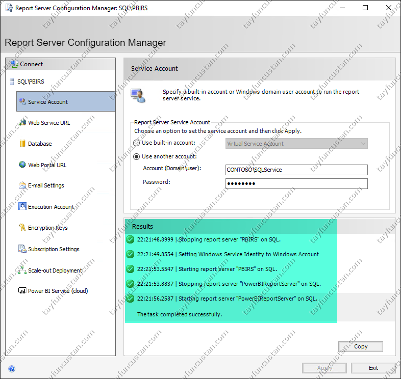Click the service account user illustration icon
The image size is (401, 379).
(x=138, y=96)
